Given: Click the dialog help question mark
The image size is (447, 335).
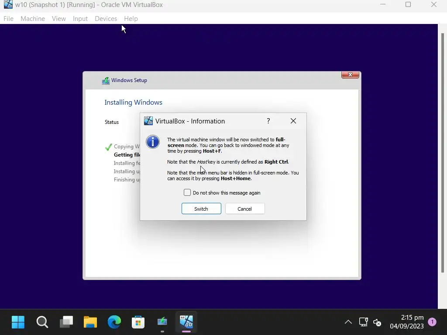Looking at the screenshot, I should pos(268,121).
